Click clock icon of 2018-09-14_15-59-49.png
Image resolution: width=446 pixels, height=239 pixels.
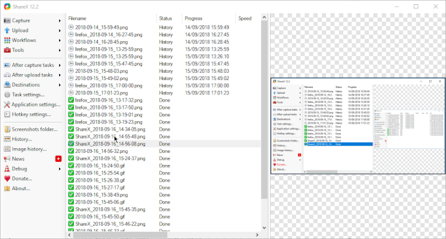(71, 27)
